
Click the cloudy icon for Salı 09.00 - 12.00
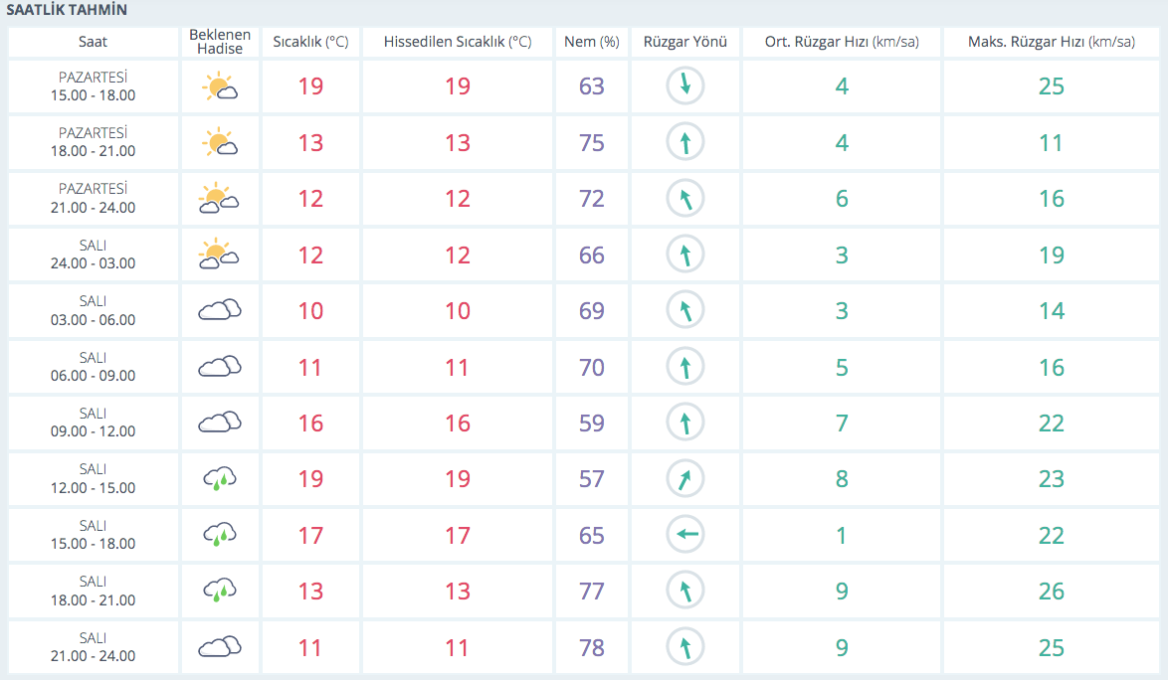[219, 423]
